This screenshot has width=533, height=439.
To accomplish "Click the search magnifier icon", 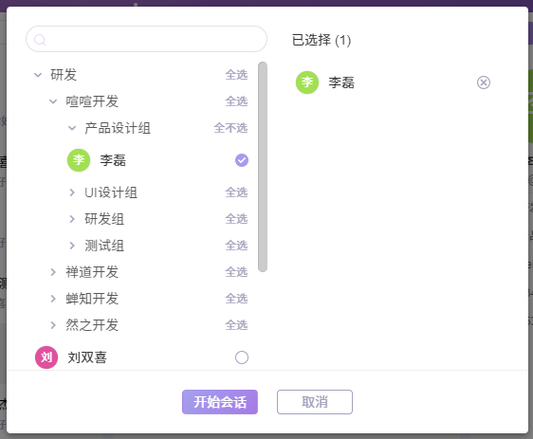I will [x=40, y=40].
